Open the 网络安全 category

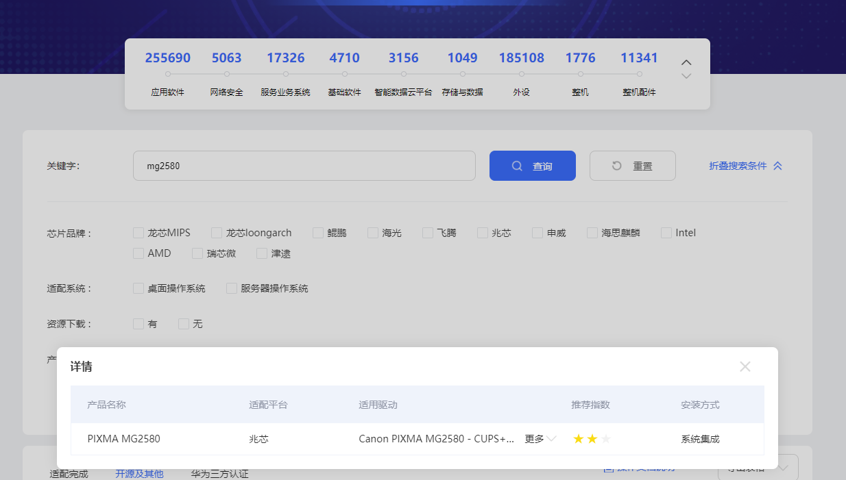tap(227, 92)
